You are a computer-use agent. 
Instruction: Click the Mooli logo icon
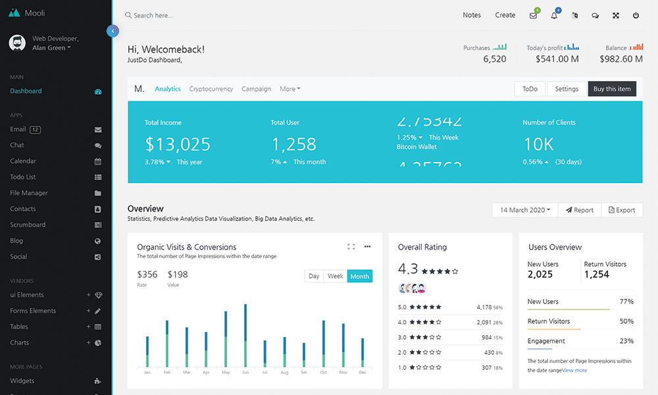point(14,13)
